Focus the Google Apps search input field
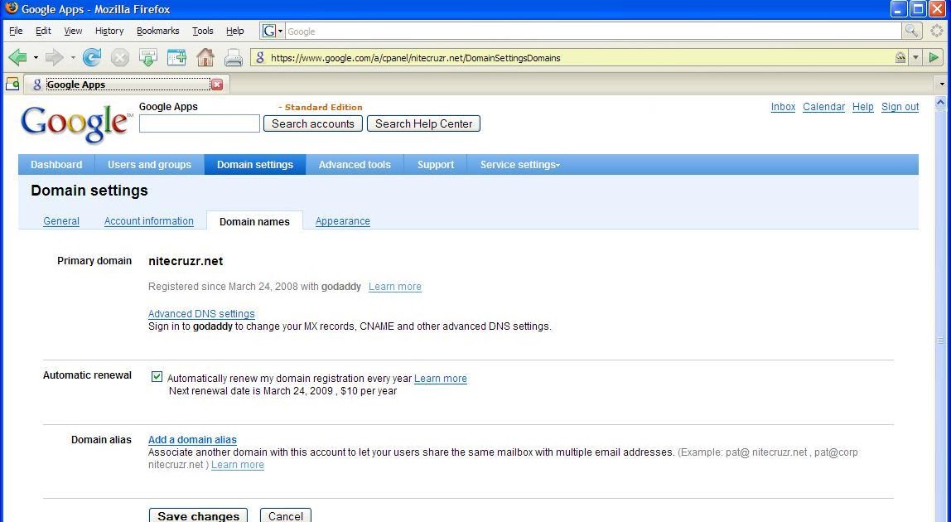The height and width of the screenshot is (522, 951). [200, 123]
